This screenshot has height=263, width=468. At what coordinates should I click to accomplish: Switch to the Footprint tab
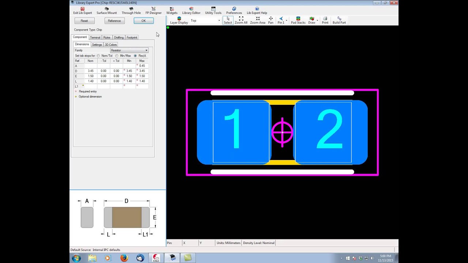pyautogui.click(x=132, y=38)
